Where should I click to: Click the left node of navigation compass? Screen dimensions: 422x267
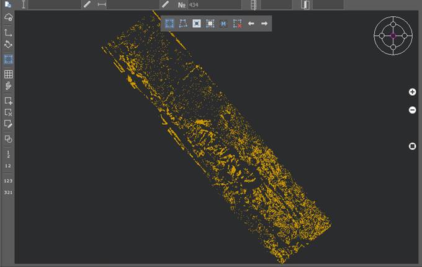[x=382, y=35]
